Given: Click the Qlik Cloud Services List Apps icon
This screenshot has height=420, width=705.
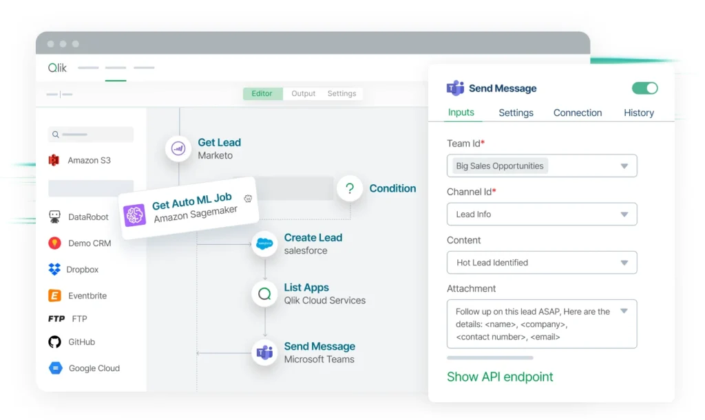Looking at the screenshot, I should (x=264, y=294).
